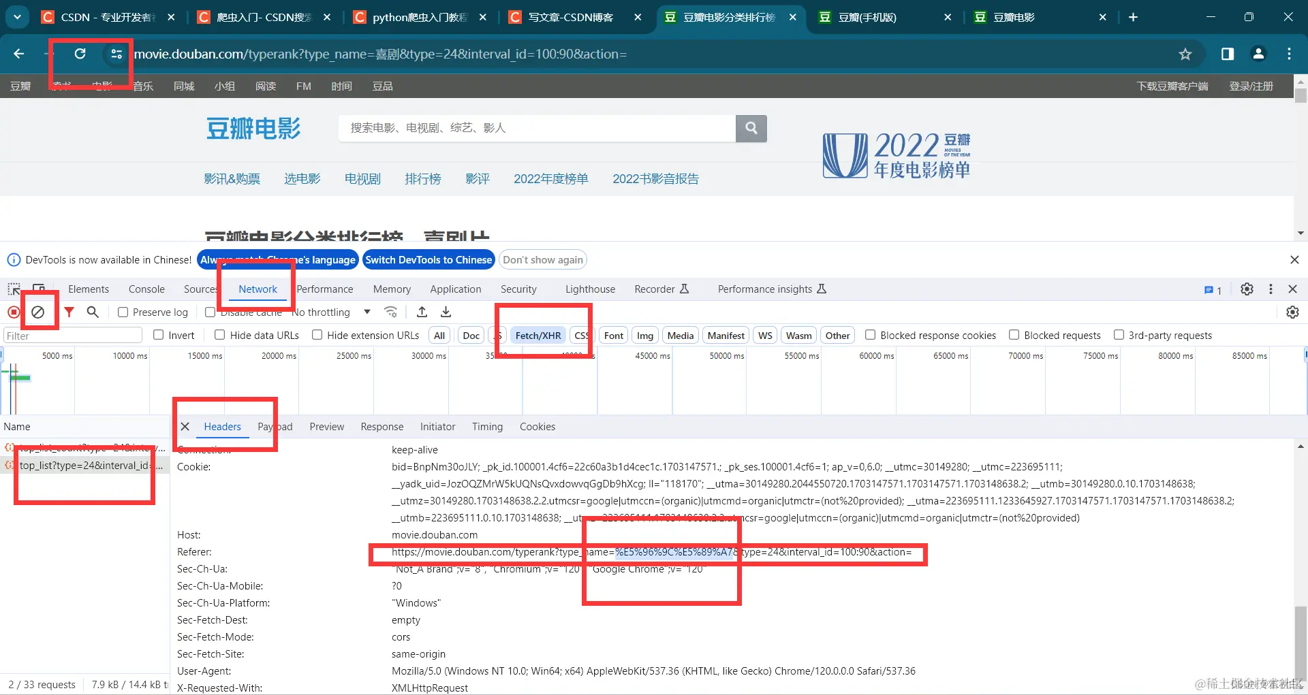
Task: Open Performance tab
Action: (x=325, y=289)
